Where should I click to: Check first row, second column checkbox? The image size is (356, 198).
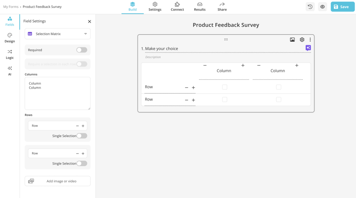279,87
